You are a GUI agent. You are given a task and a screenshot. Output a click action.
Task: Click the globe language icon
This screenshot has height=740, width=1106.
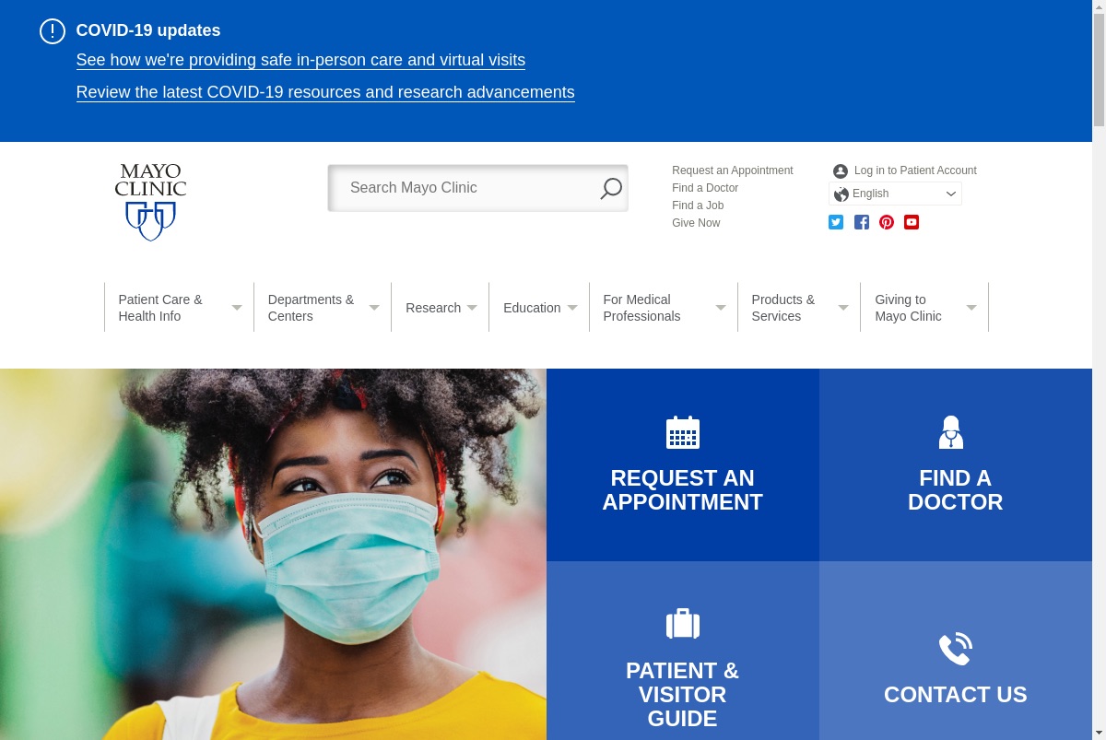coord(841,194)
